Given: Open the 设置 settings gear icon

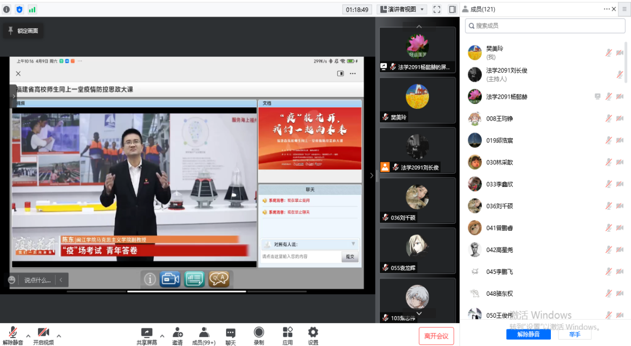Looking at the screenshot, I should coord(313,333).
